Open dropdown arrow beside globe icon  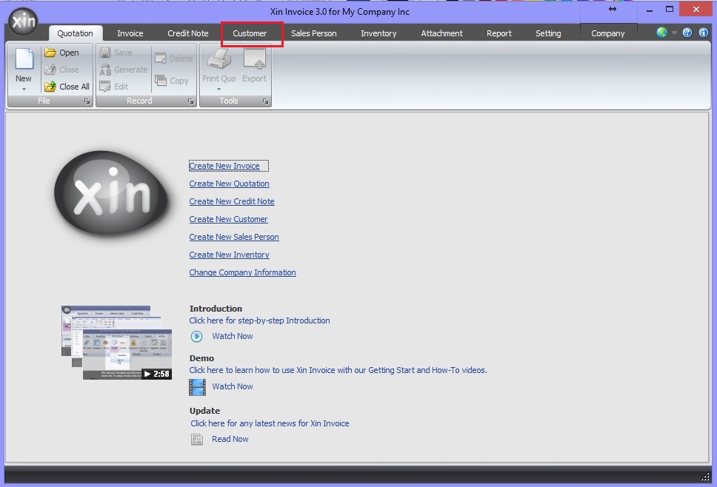(x=674, y=33)
